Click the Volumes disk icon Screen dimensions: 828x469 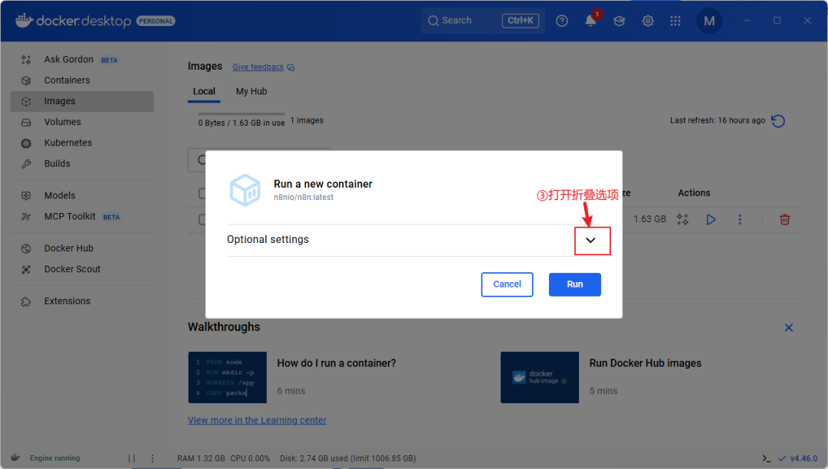26,123
